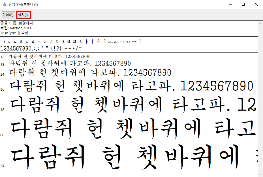The width and height of the screenshot is (263, 177).
Task: Close the 한양해서 font window
Action: tap(256, 4)
